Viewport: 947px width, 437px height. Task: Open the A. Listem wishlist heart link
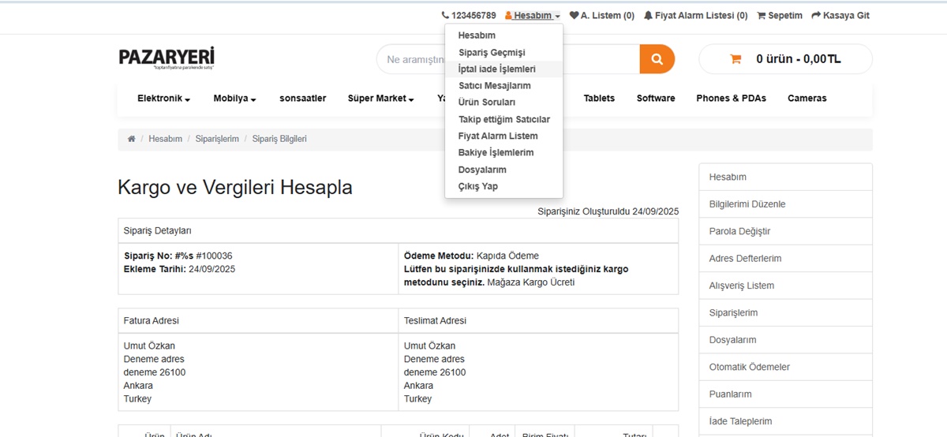coord(601,16)
